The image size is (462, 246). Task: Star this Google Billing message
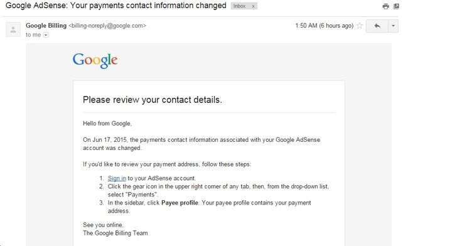(360, 26)
